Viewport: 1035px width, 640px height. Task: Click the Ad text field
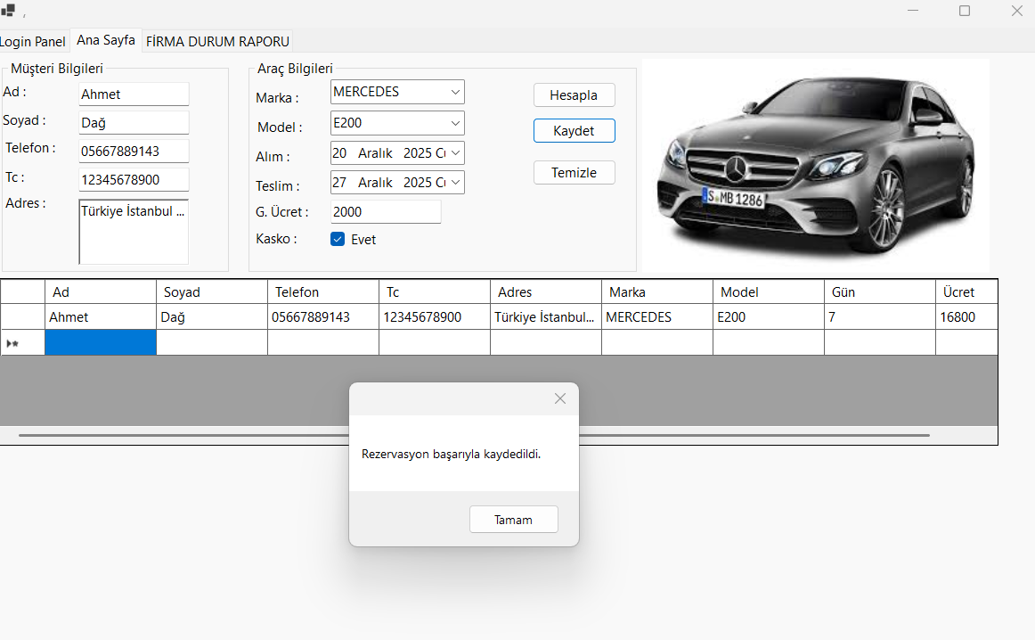134,94
